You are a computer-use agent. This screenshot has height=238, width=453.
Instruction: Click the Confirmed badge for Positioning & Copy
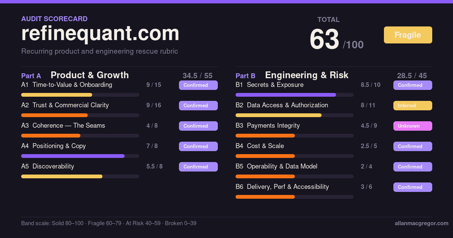[x=198, y=146]
